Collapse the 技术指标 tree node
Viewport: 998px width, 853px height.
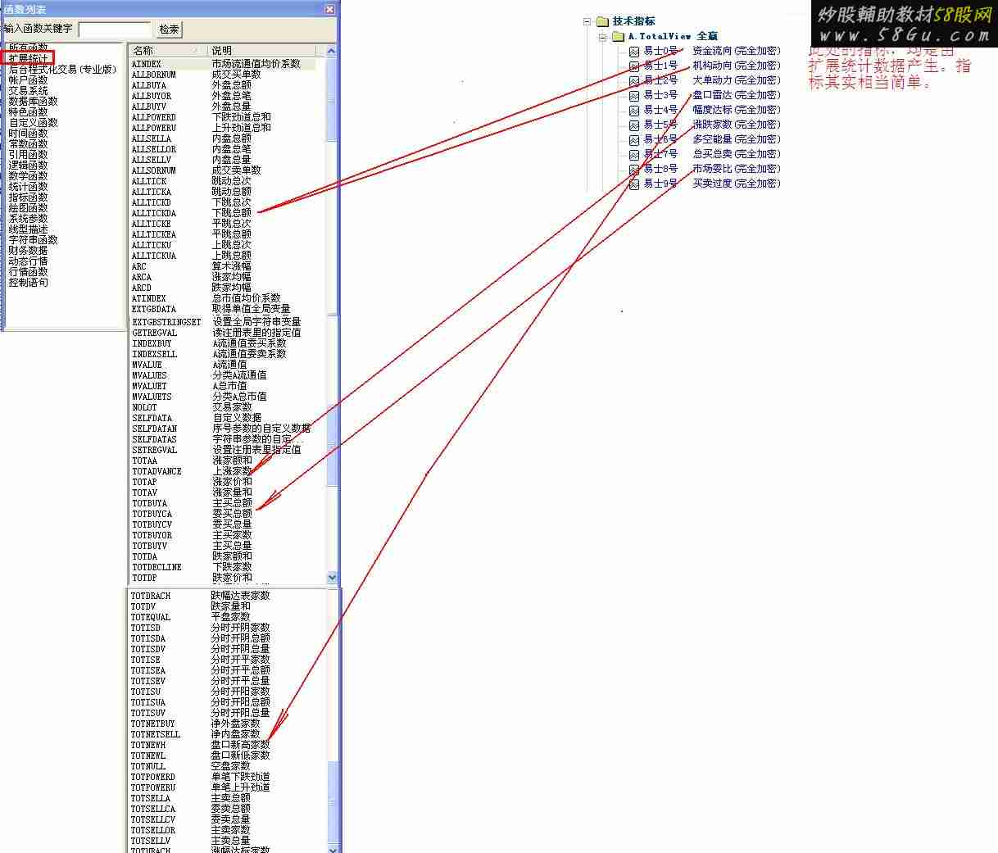pos(587,21)
